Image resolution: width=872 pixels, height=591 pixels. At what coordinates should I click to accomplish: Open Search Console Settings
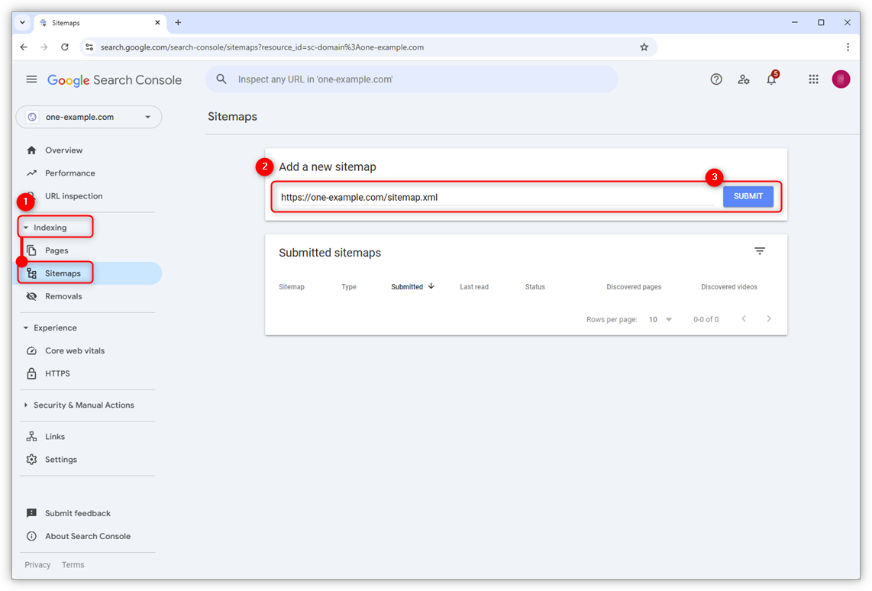60,459
